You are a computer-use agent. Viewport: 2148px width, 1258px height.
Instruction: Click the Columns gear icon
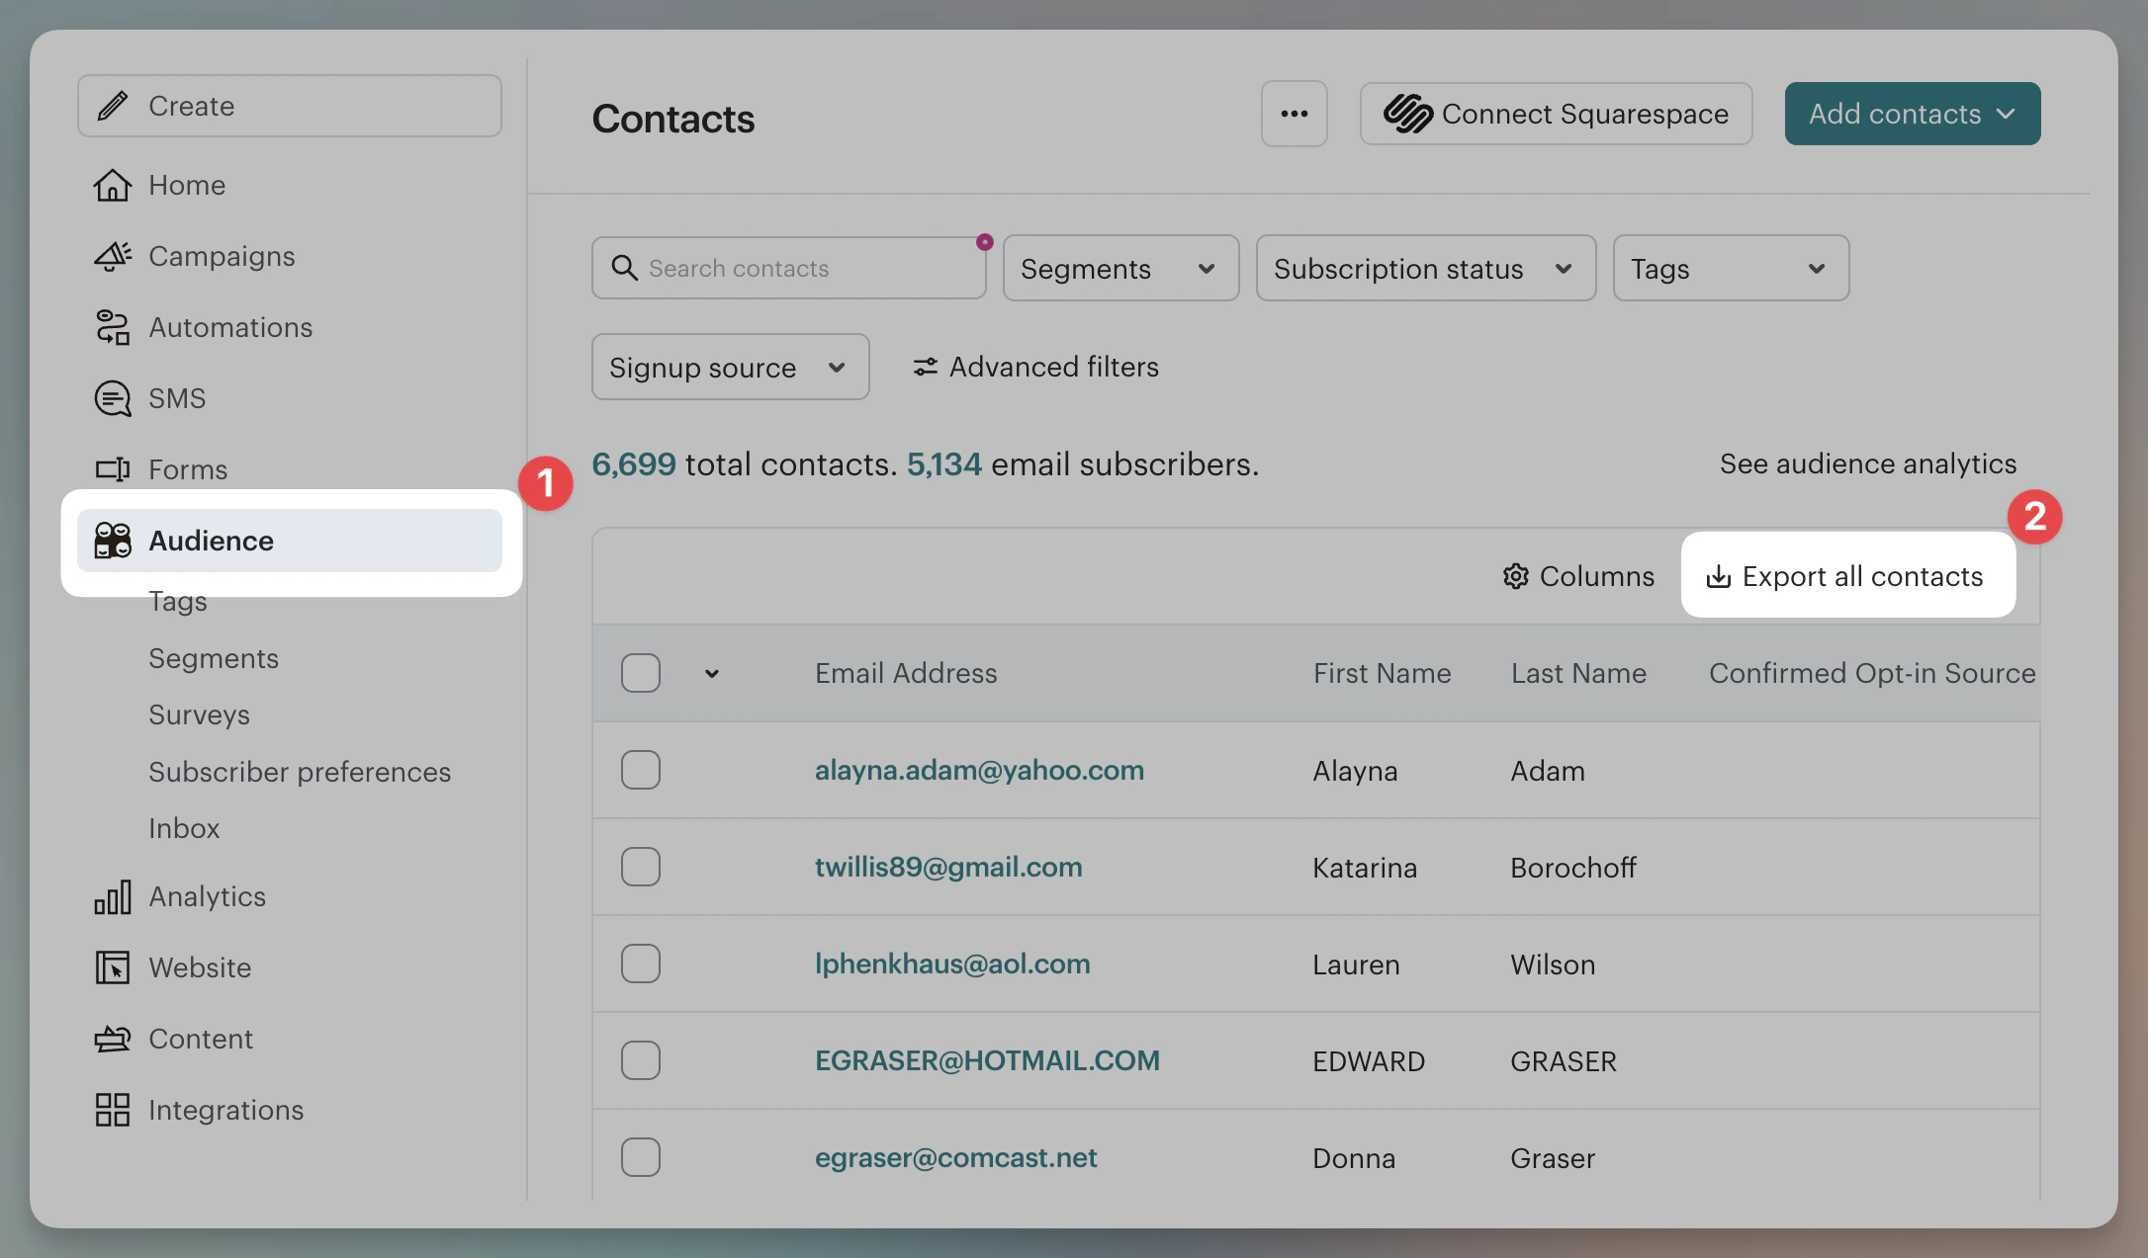tap(1516, 576)
